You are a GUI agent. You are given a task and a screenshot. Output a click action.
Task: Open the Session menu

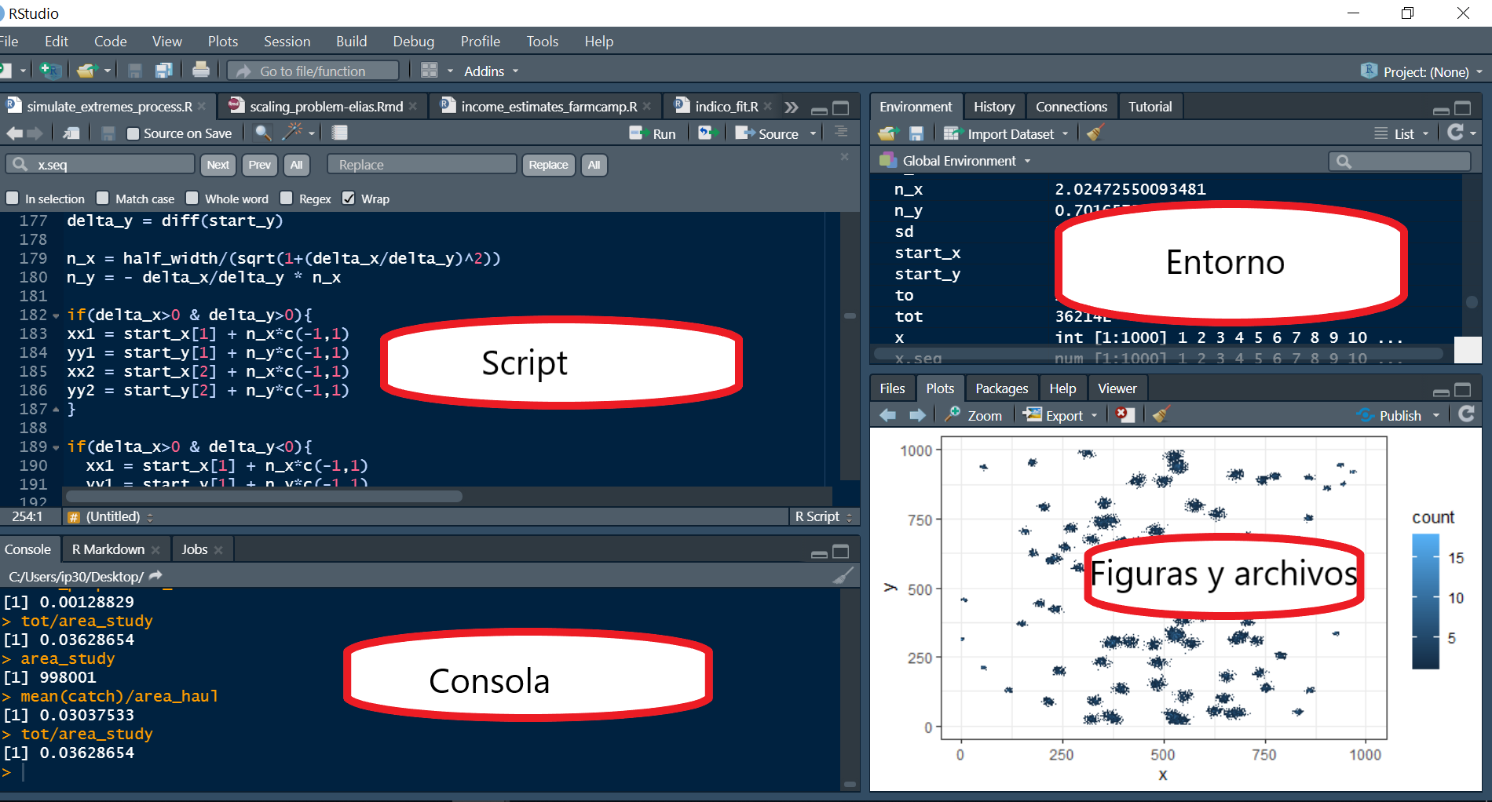click(287, 41)
